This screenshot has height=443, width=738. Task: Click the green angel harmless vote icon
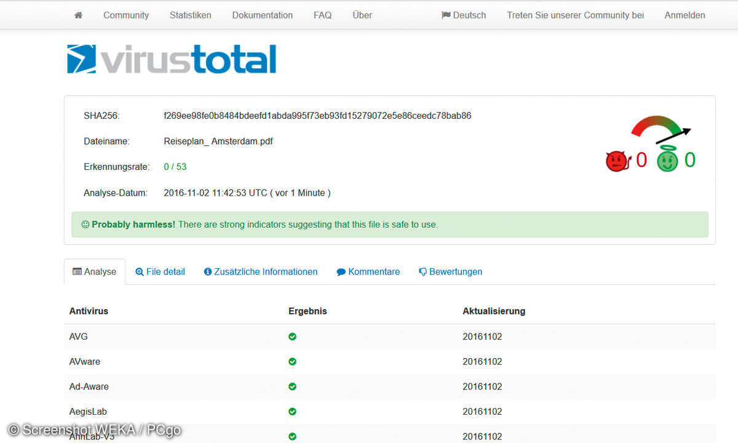[668, 160]
